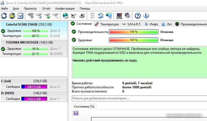Screen dimensions: 207x121
Task: Open the Отчёт menu
Action: (46, 9)
